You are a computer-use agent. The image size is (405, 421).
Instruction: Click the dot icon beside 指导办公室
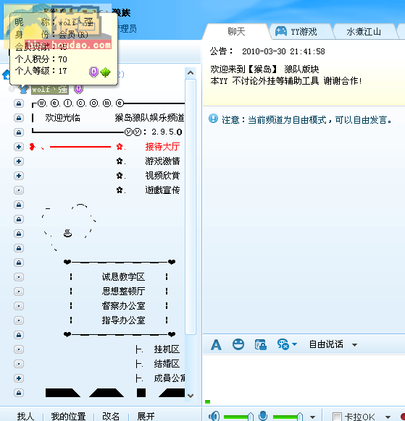(x=19, y=320)
